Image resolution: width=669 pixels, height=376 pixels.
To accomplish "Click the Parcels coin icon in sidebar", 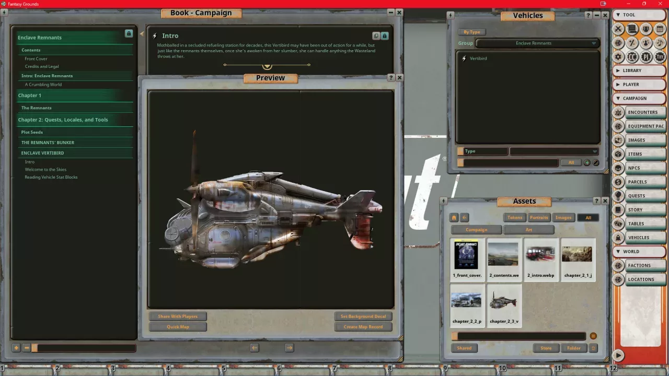I will 618,182.
